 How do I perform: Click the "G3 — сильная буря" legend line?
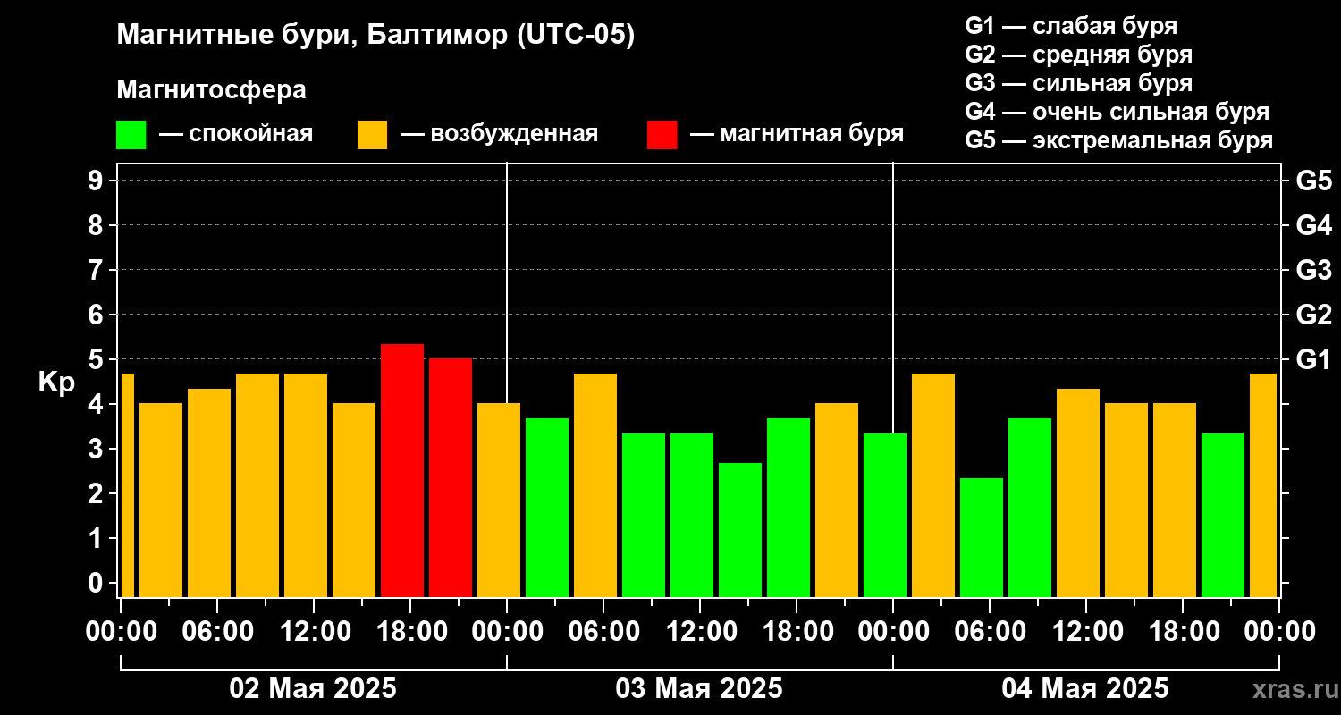click(x=1078, y=83)
